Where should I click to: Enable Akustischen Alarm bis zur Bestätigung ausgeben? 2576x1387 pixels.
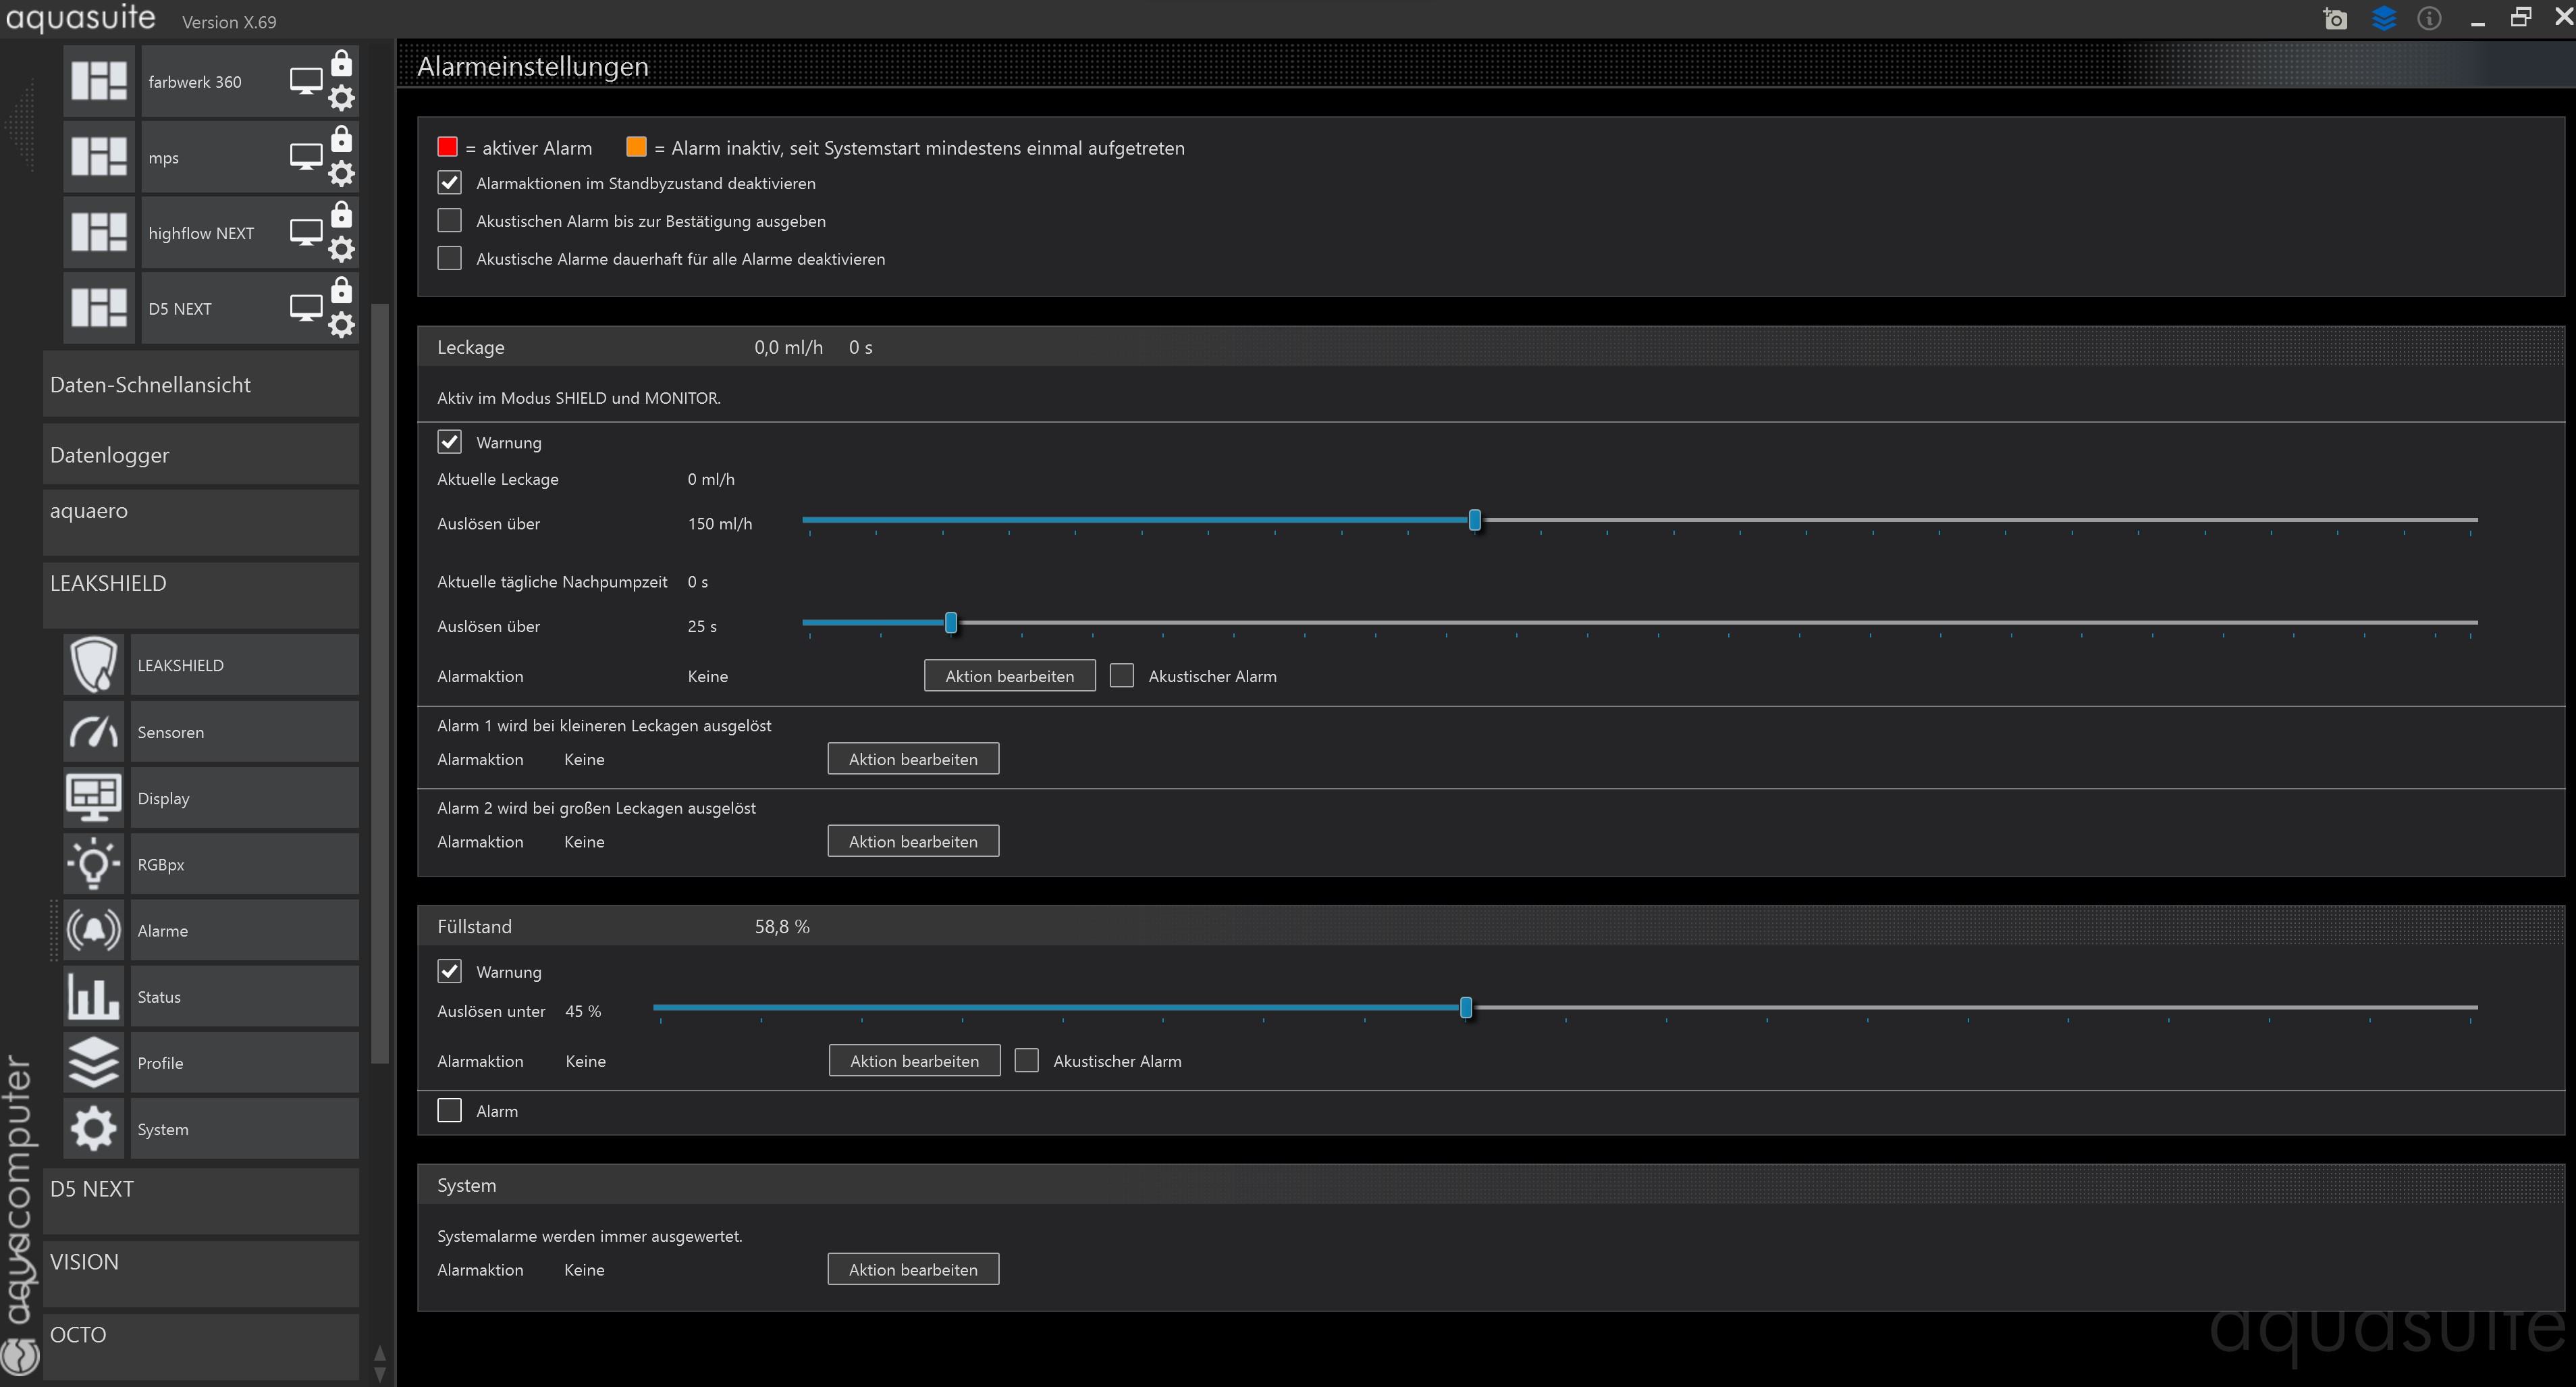point(450,220)
